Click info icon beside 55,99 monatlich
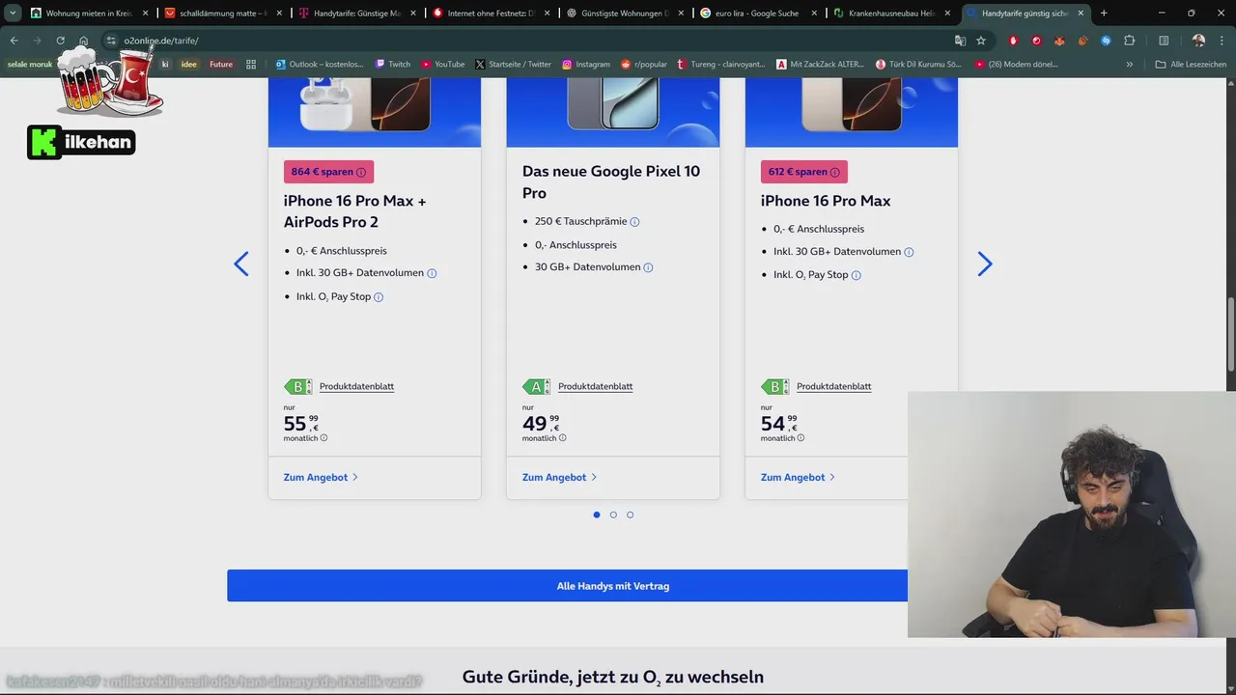The height and width of the screenshot is (695, 1236). [x=323, y=438]
